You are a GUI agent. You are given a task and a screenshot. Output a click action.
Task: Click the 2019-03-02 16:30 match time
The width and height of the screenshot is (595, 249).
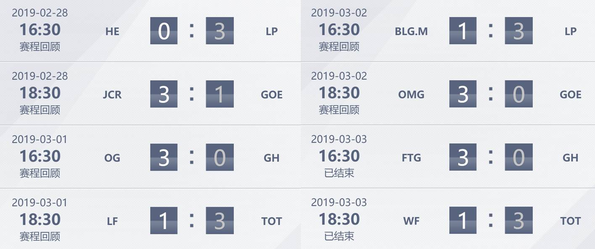(339, 30)
